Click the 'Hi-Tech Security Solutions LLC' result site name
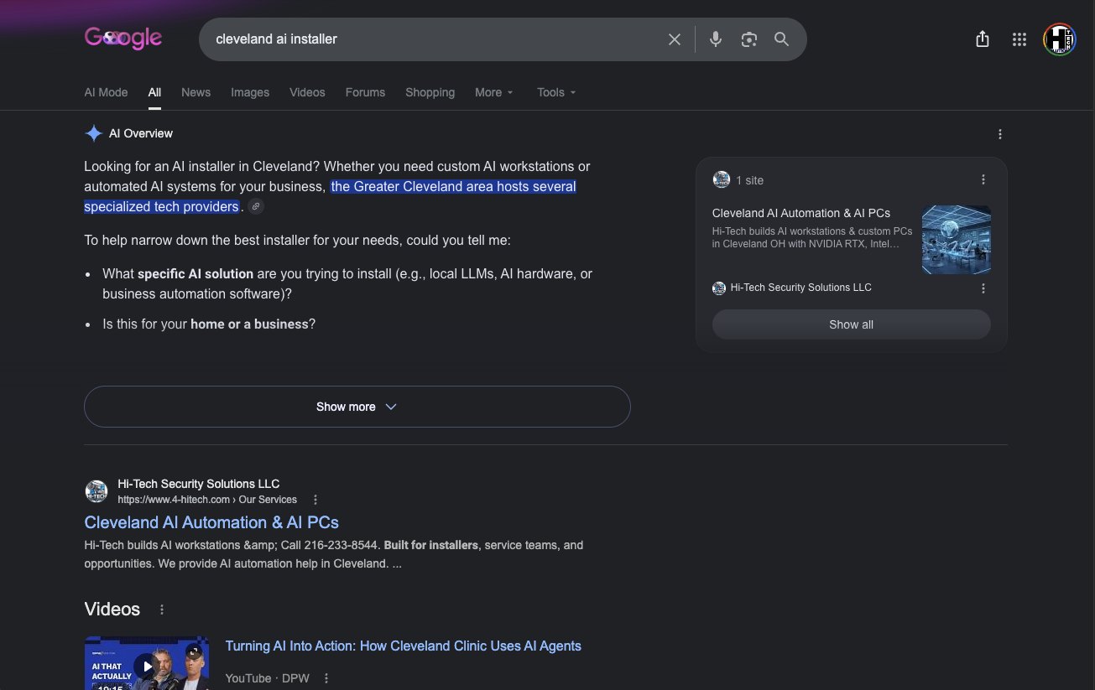The height and width of the screenshot is (690, 1095). click(x=199, y=484)
